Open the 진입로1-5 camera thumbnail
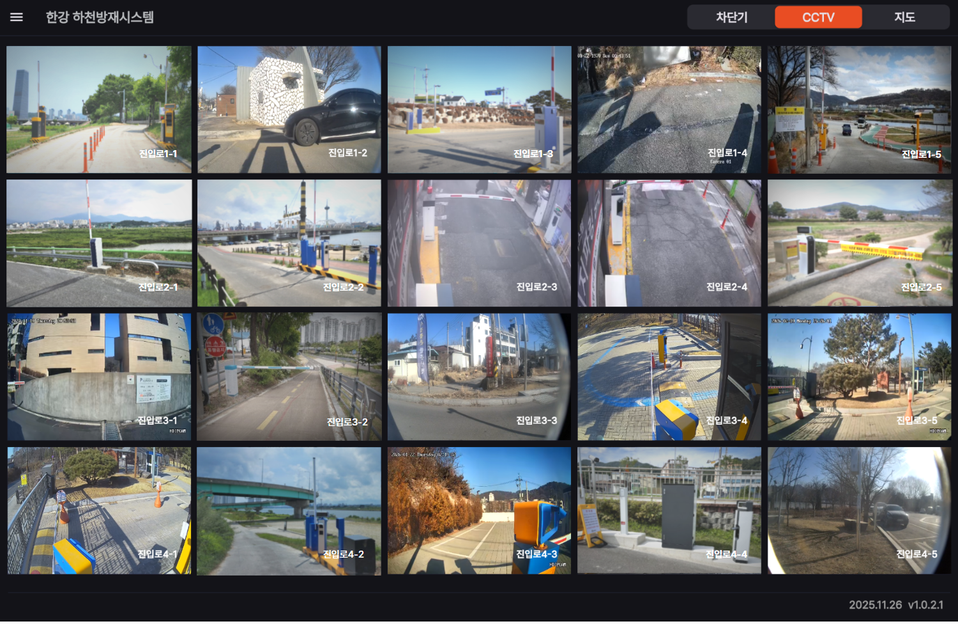Image resolution: width=958 pixels, height=626 pixels. click(x=859, y=109)
